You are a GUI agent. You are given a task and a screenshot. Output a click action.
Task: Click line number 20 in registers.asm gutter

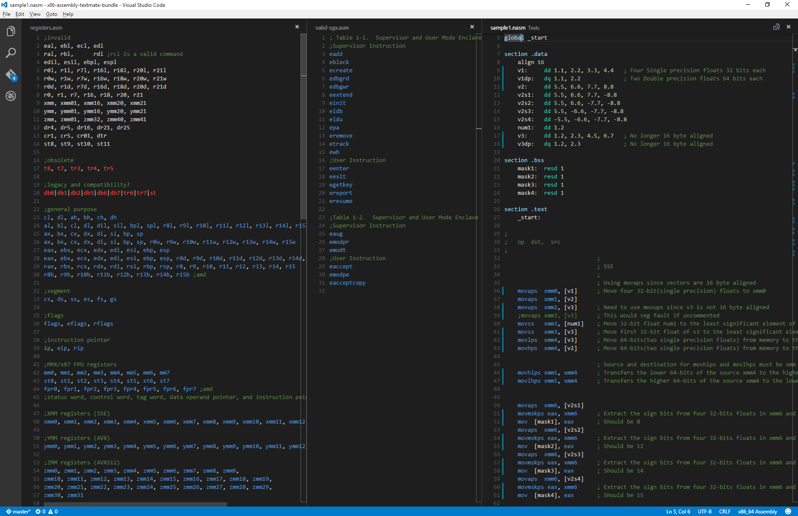36,193
